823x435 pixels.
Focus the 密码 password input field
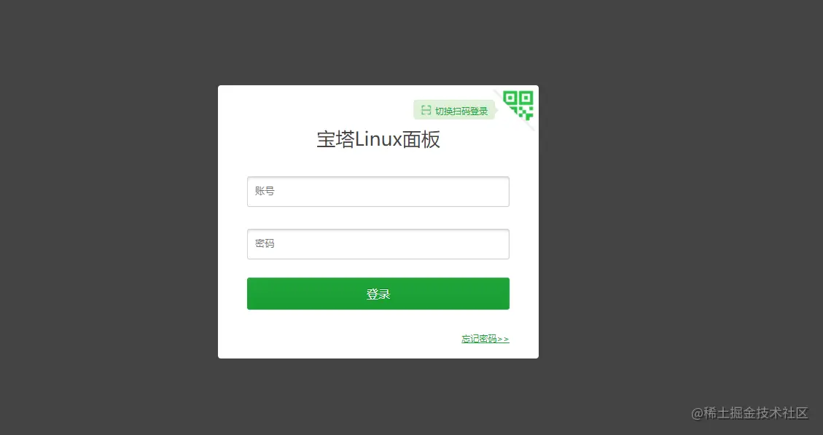378,244
